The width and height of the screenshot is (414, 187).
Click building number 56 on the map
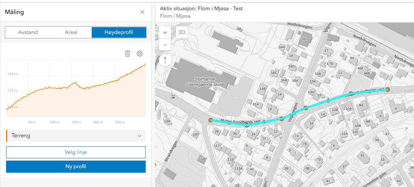tap(239, 29)
